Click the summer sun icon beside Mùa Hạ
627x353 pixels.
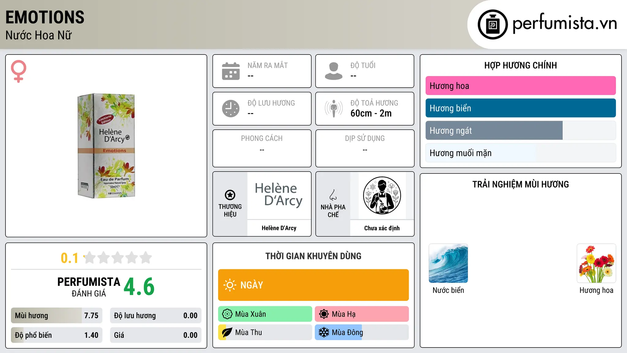324,314
